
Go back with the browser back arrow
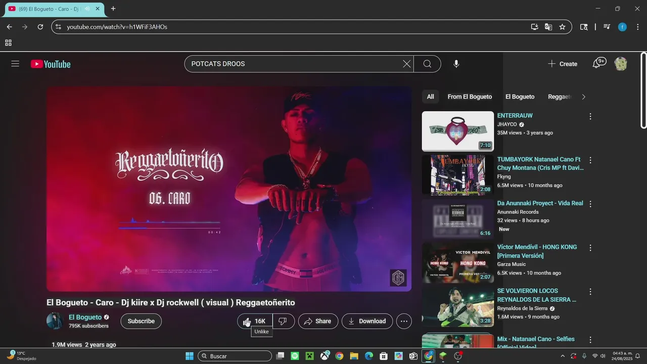pyautogui.click(x=9, y=27)
